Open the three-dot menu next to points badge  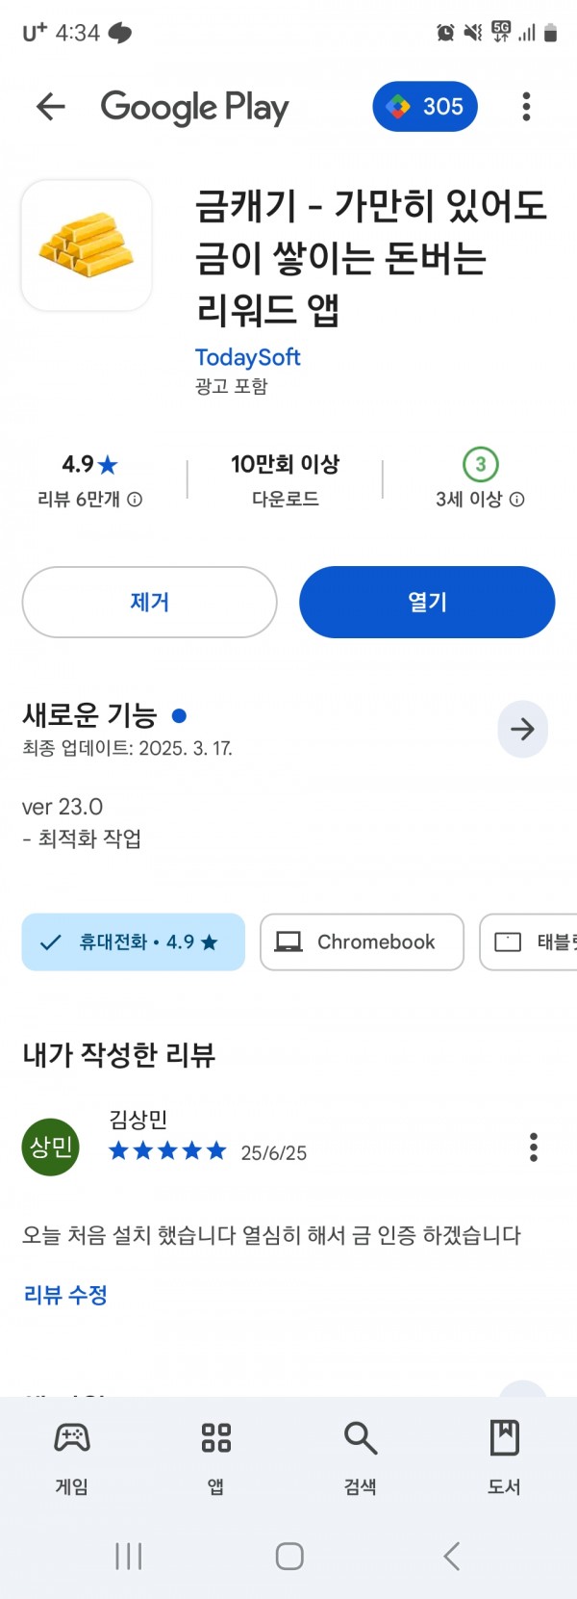tap(526, 107)
